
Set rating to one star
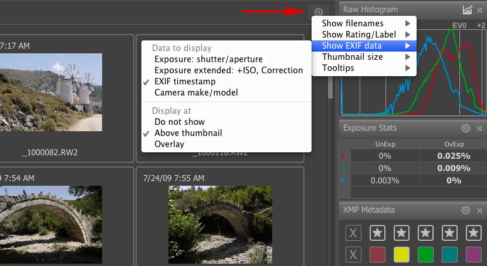click(x=377, y=233)
